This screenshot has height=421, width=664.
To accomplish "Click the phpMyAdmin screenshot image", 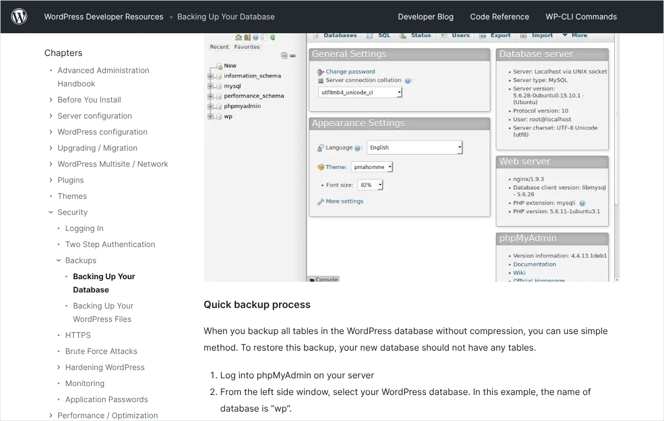I will [x=412, y=157].
